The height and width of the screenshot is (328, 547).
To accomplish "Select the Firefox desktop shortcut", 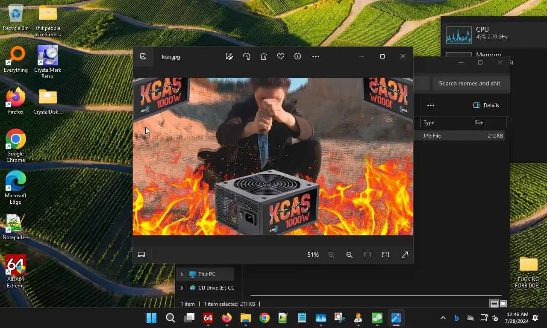I will [16, 101].
